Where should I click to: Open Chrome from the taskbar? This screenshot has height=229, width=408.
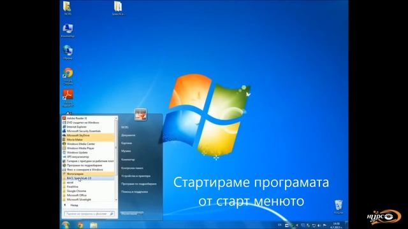[80, 225]
